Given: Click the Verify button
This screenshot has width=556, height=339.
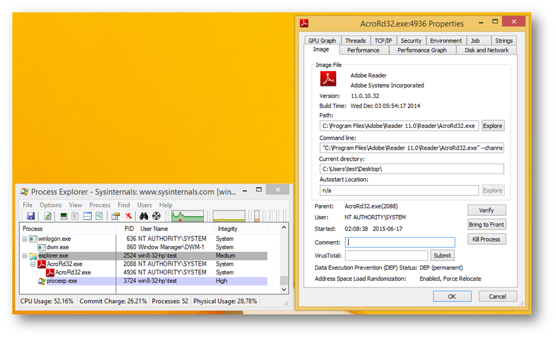Looking at the screenshot, I should click(x=486, y=210).
